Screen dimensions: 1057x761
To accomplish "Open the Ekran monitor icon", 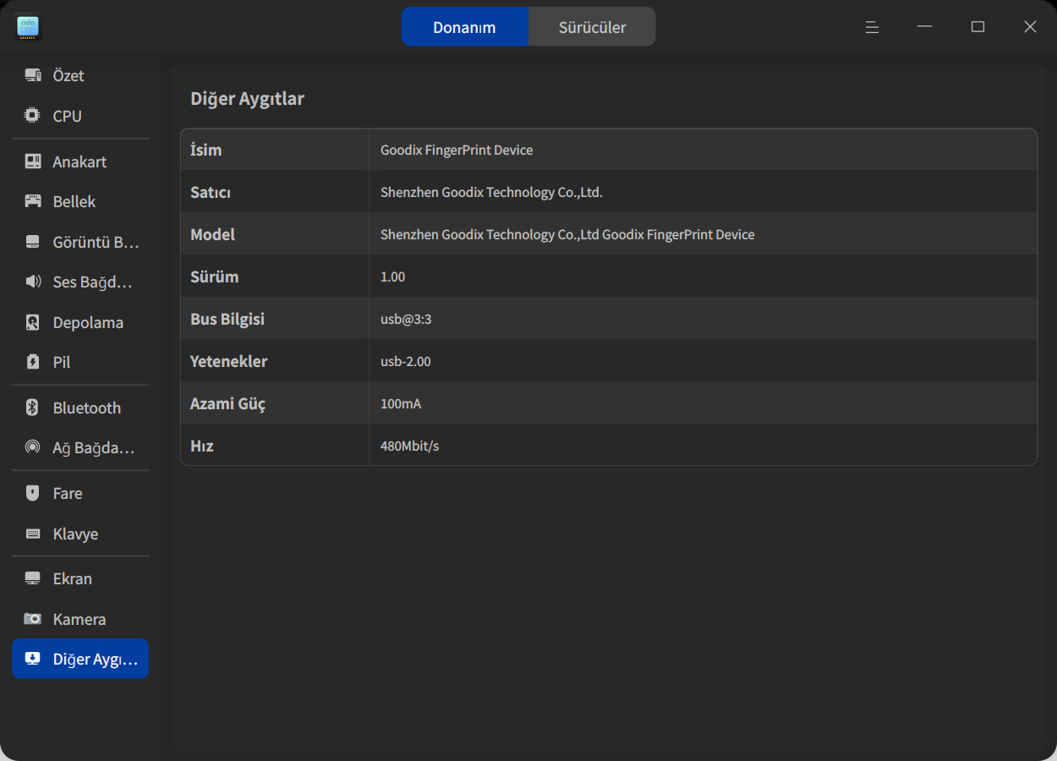I will click(x=33, y=578).
